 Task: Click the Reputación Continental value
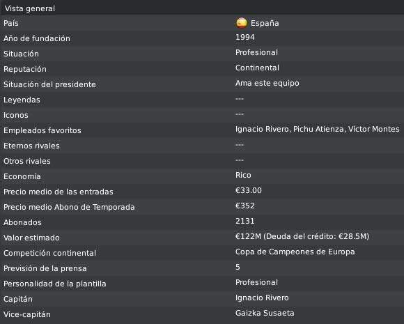pos(257,68)
